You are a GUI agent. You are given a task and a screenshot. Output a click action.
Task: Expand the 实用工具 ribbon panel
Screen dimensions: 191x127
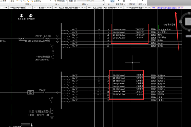119,4
